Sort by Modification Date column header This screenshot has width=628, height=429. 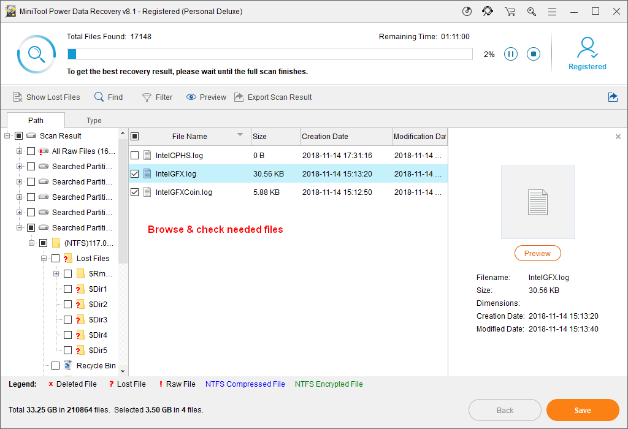419,137
